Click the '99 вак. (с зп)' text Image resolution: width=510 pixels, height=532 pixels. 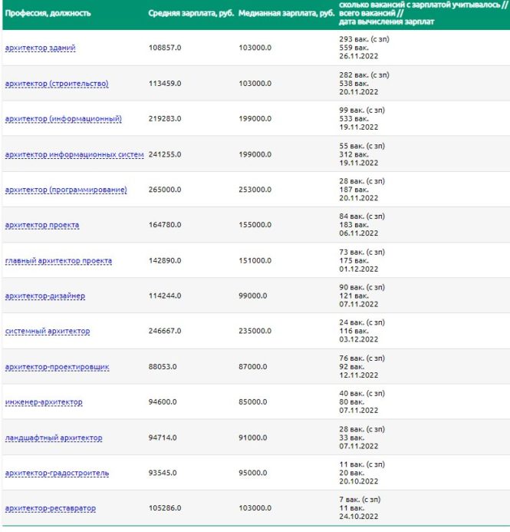(362, 111)
